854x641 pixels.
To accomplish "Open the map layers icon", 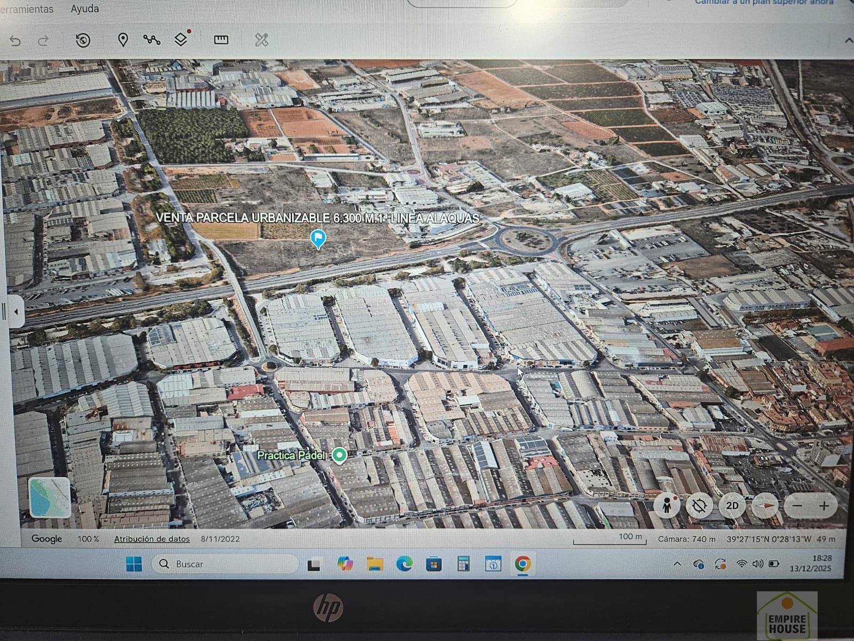I will coord(181,40).
